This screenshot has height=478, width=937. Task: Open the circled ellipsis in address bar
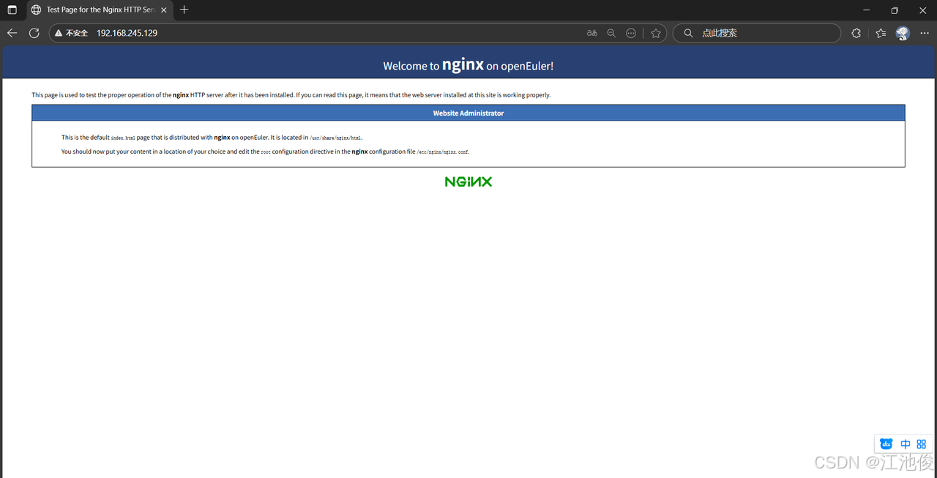[631, 33]
